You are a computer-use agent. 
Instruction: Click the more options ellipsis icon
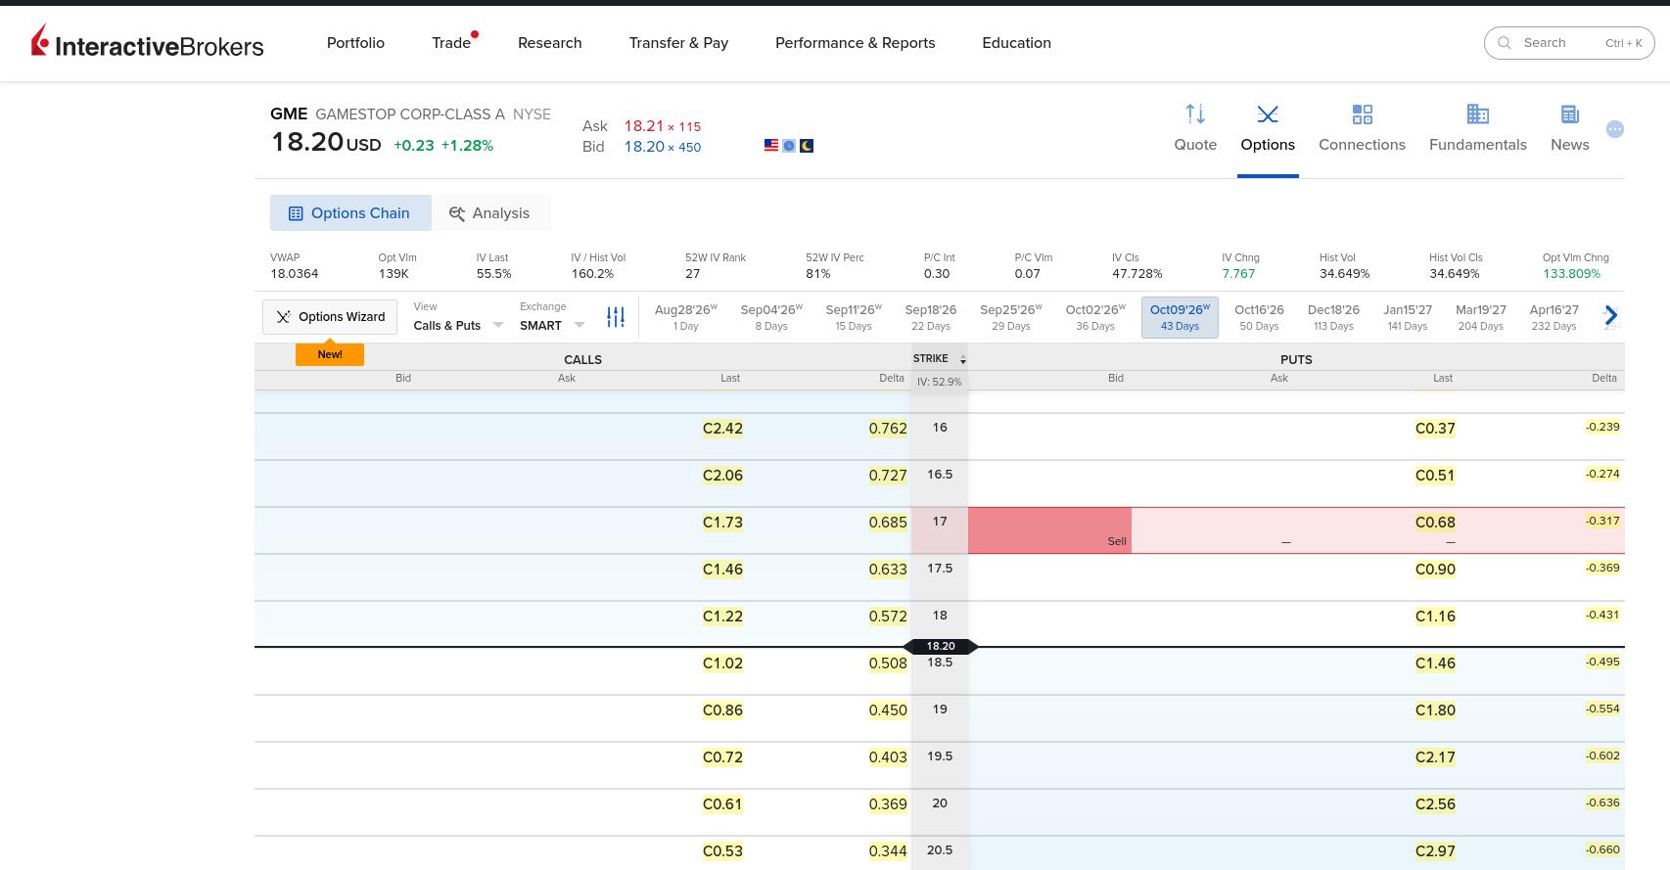(1615, 129)
